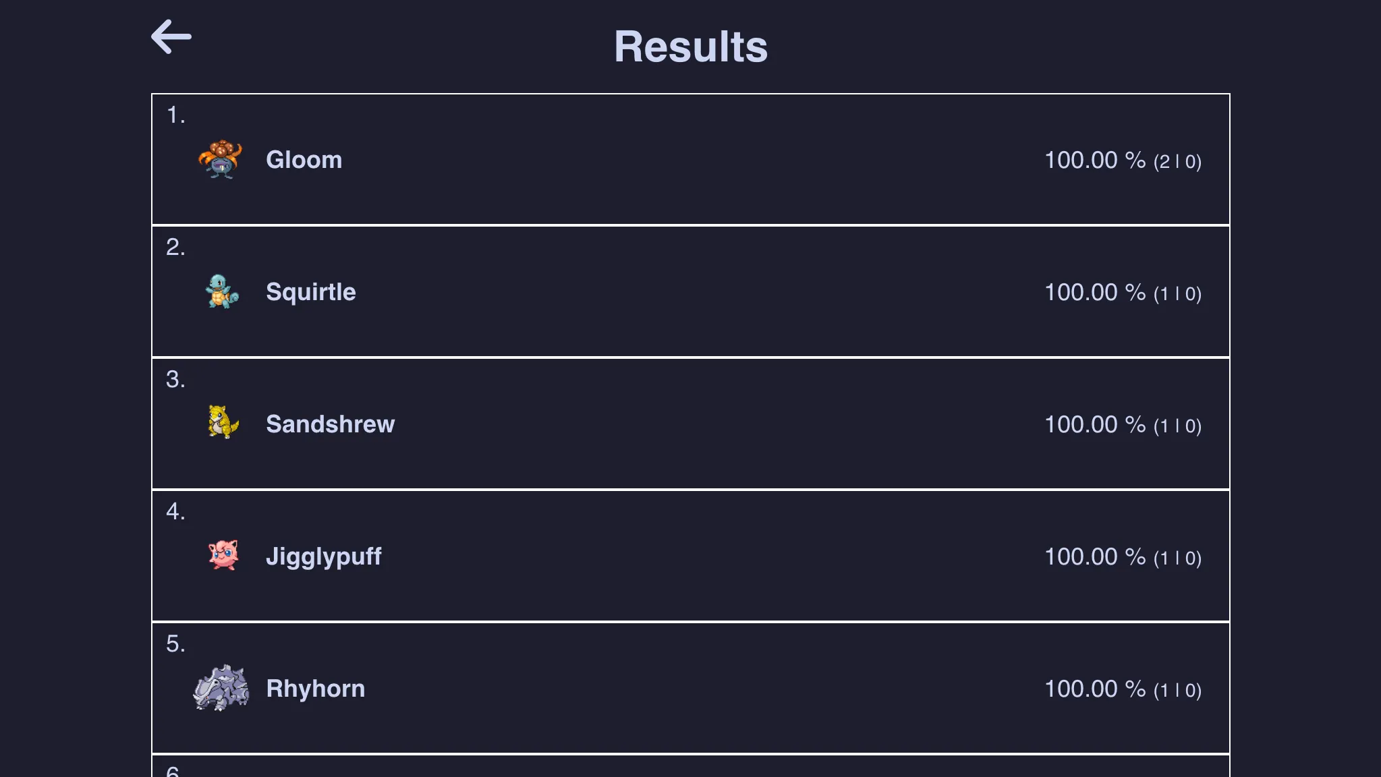Viewport: 1381px width, 777px height.
Task: Click the back arrow icon
Action: (x=171, y=36)
